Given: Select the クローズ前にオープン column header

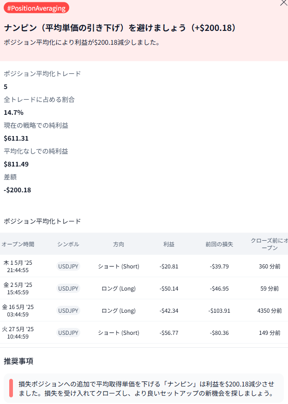Looking at the screenshot, I should click(270, 244).
